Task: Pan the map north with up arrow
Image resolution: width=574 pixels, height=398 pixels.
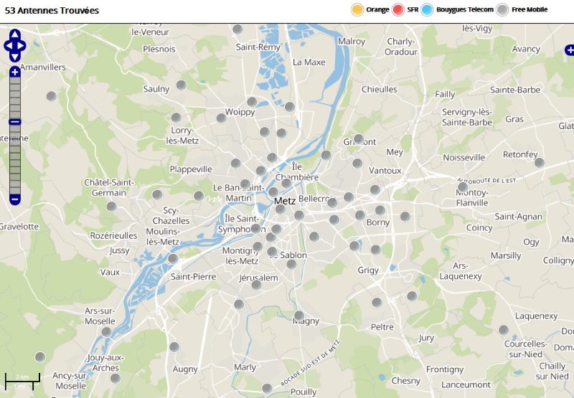Action: coord(14,34)
